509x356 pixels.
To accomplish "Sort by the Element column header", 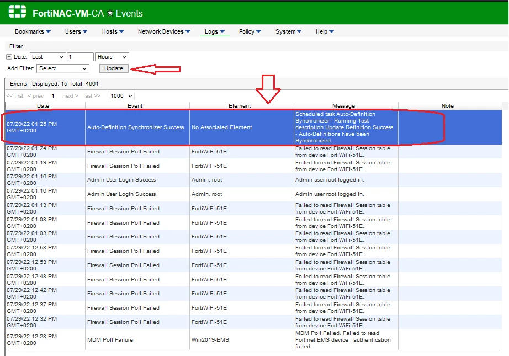I will pyautogui.click(x=240, y=106).
